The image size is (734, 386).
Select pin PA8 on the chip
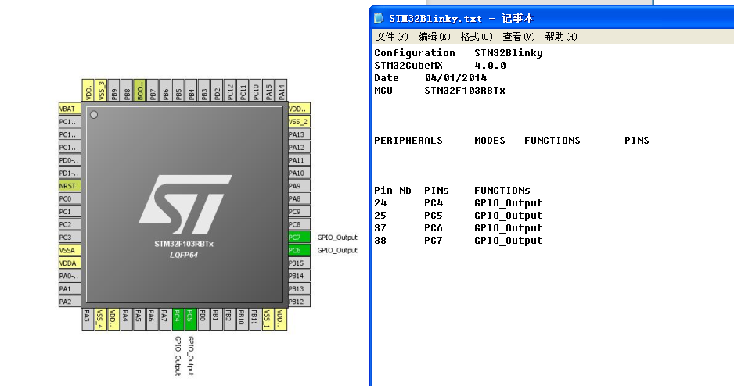(x=299, y=198)
